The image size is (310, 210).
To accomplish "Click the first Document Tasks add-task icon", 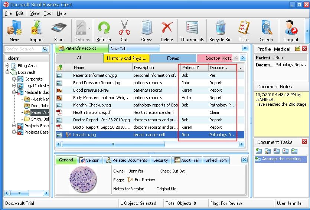I will pyautogui.click(x=258, y=151).
